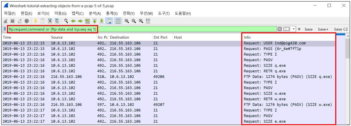
Task: Start a new capture with the shark fin icon
Action: click(x=6, y=21)
